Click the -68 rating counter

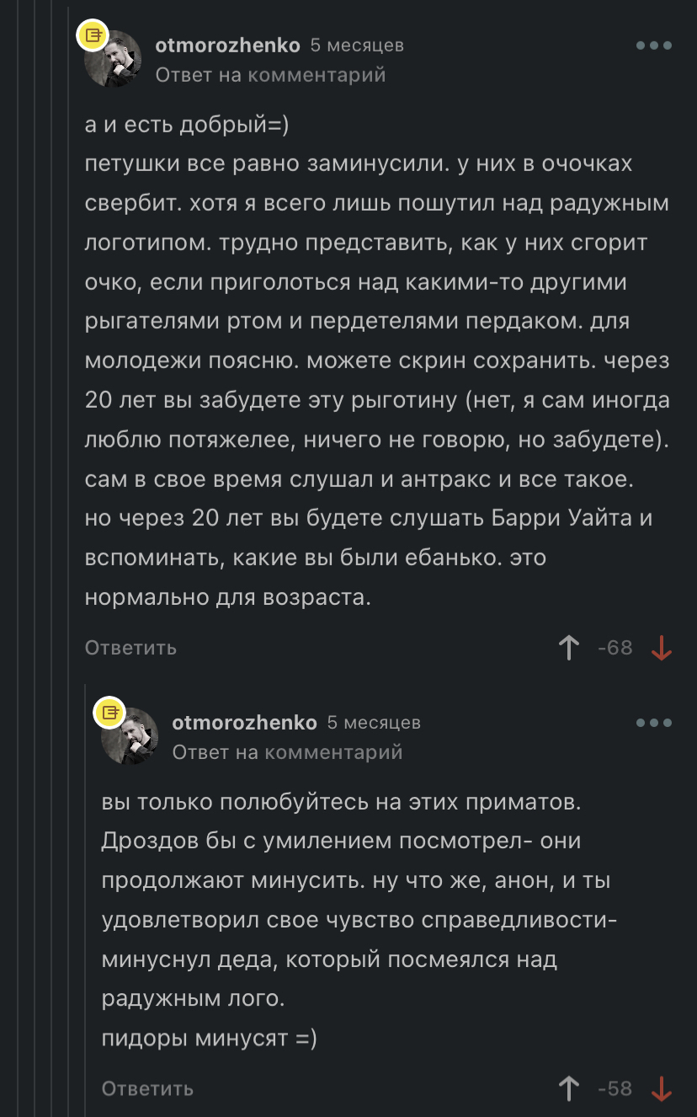coord(615,648)
